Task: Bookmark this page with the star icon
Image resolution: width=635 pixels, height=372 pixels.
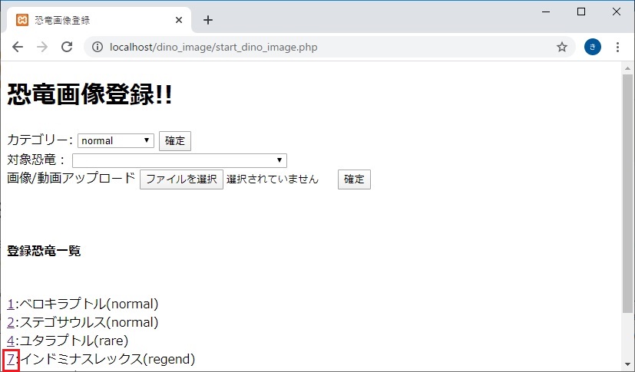Action: tap(562, 47)
